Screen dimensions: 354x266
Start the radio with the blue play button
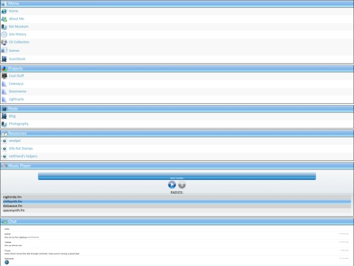coord(172,185)
